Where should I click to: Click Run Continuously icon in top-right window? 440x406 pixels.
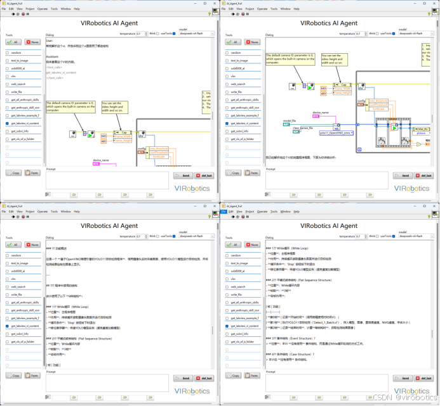click(x=237, y=14)
